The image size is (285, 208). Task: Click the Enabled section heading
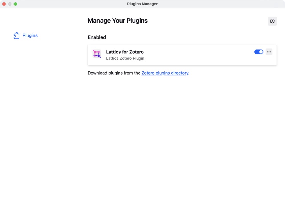(x=97, y=37)
